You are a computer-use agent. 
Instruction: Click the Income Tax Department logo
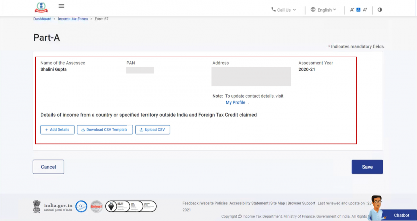point(41,7)
